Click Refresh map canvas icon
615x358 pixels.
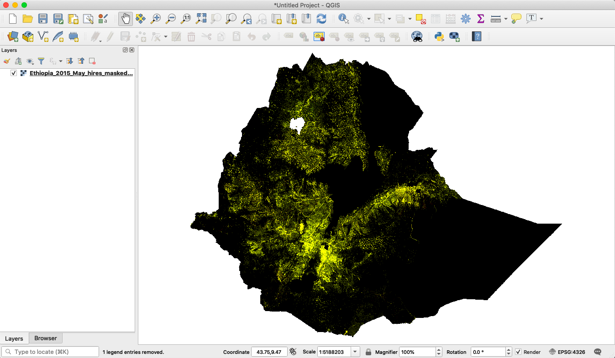click(x=321, y=19)
